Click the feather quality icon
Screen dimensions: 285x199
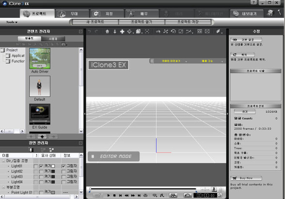pyautogui.click(x=218, y=31)
